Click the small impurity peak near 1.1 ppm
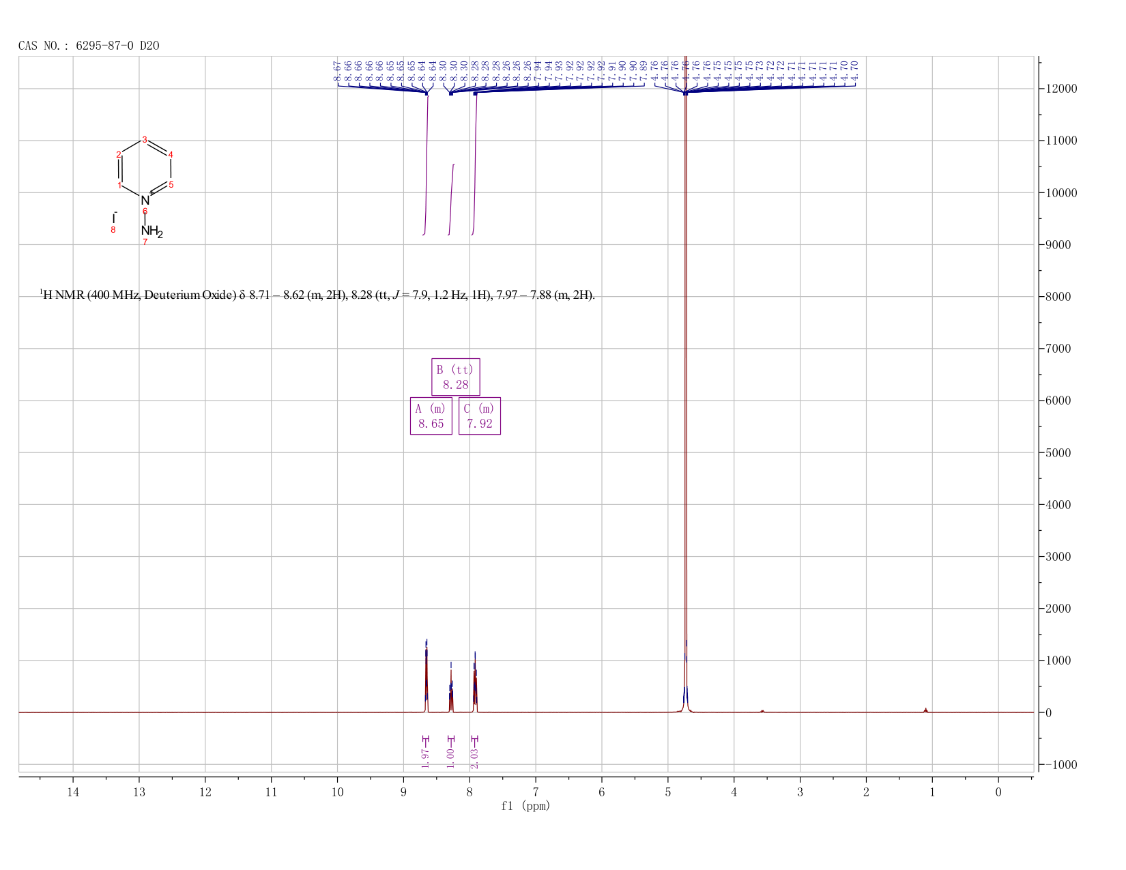 tap(925, 710)
